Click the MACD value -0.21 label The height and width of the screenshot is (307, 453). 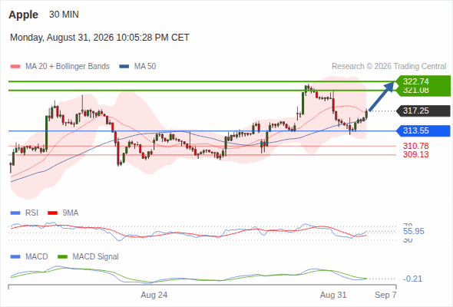coord(412,279)
